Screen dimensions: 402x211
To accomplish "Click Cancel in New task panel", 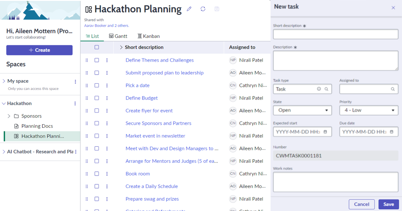I will coord(361,204).
